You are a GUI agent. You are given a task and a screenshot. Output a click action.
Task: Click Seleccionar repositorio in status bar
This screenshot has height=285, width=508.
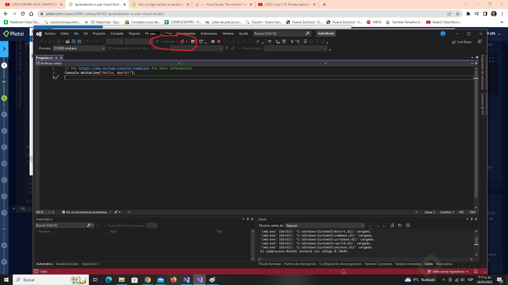tap(448, 271)
